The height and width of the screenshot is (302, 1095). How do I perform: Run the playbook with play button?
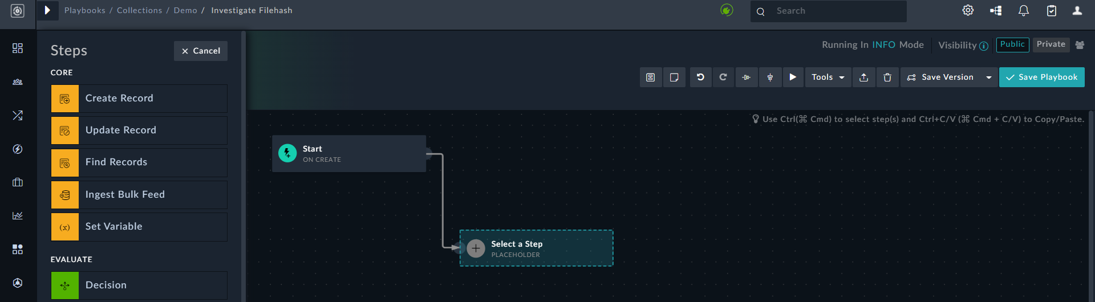click(793, 77)
